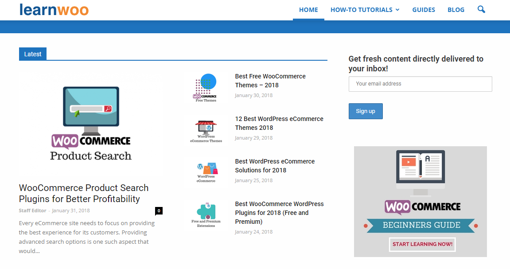Click the January 24, 2018 date

tap(254, 232)
